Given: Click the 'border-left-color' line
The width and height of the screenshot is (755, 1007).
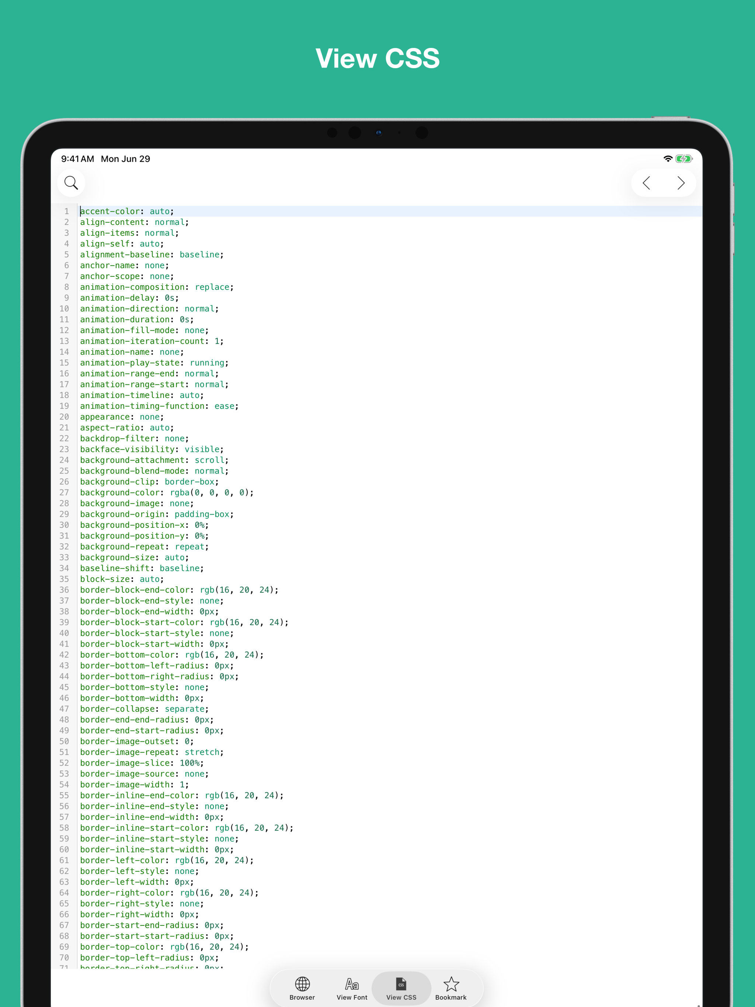Looking at the screenshot, I should (167, 860).
